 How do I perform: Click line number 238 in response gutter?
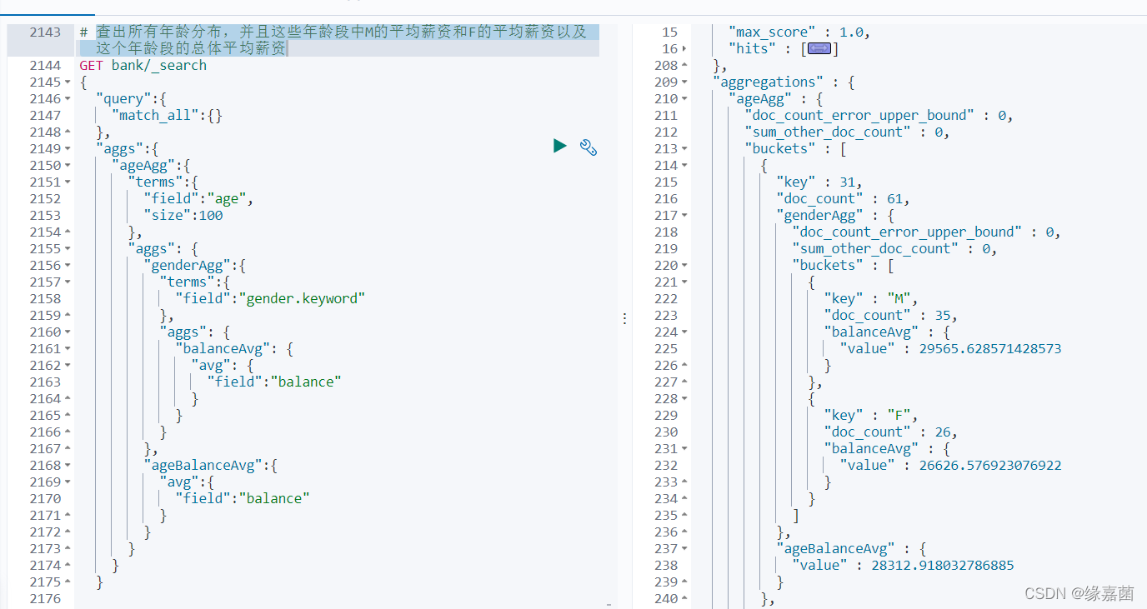667,566
